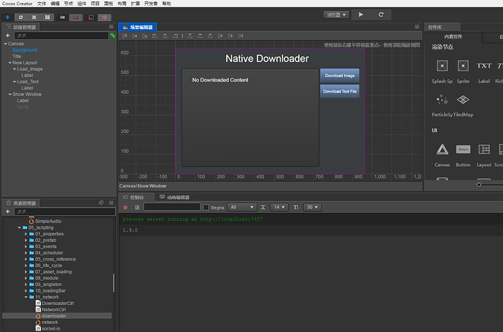Clear the console with red icon
This screenshot has height=332, width=503.
(125, 207)
